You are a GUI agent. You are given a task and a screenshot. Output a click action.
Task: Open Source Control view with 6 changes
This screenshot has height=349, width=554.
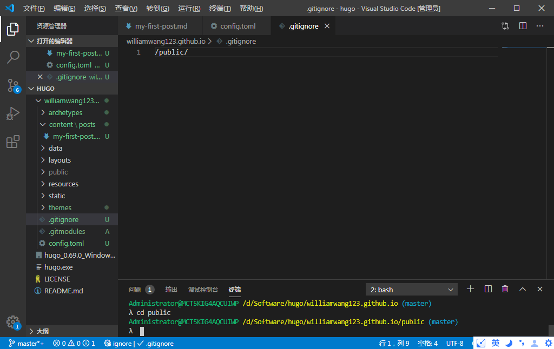[x=14, y=85]
